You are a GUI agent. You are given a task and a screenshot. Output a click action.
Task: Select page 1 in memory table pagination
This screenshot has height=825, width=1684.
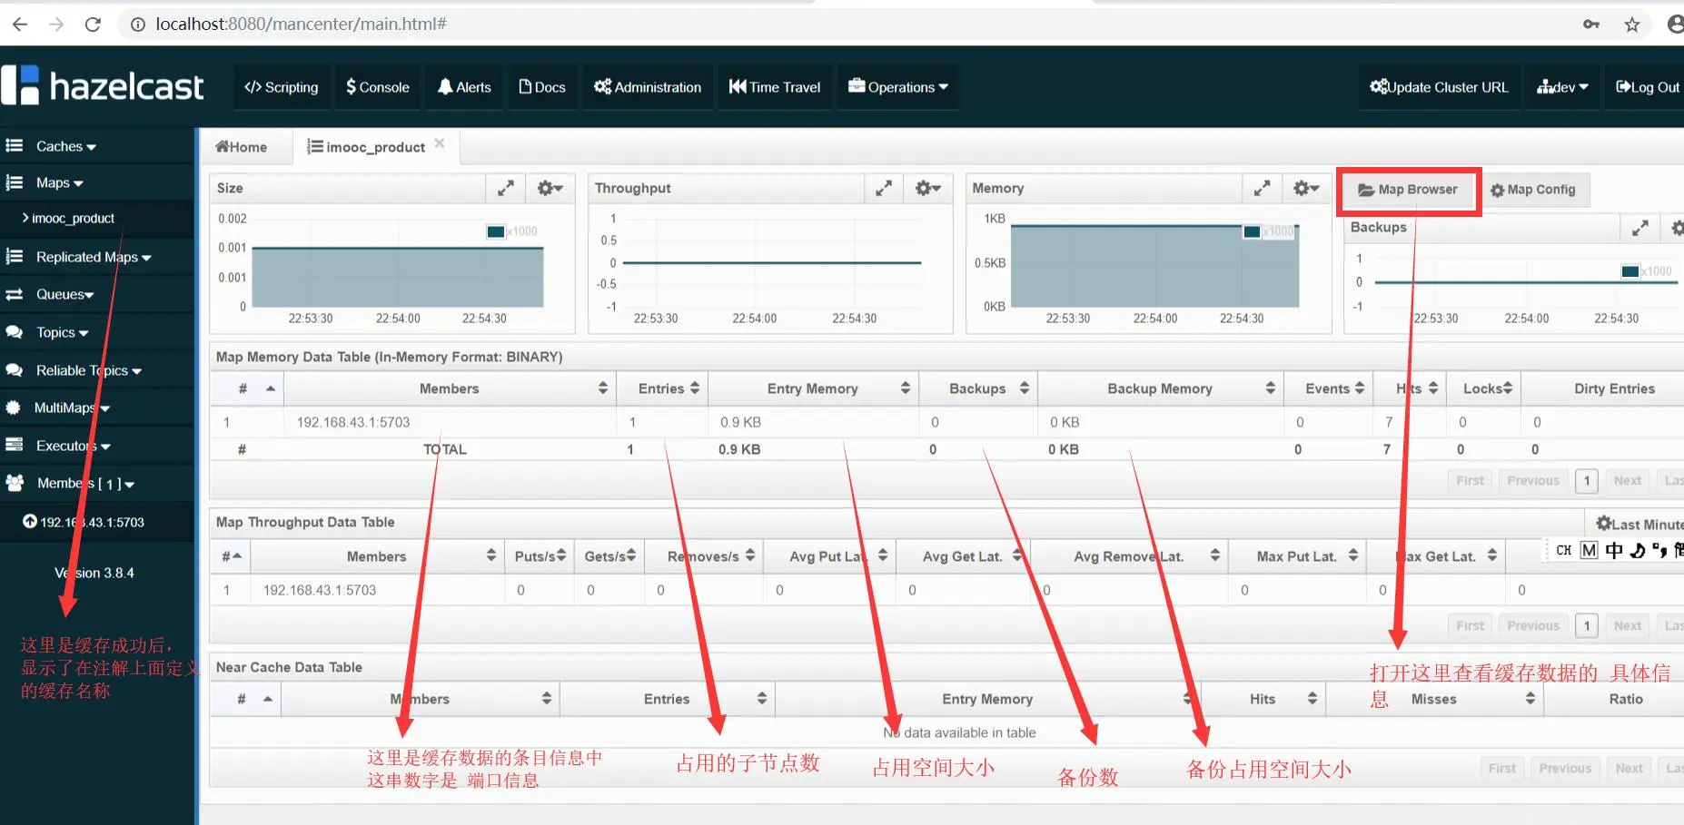1587,481
